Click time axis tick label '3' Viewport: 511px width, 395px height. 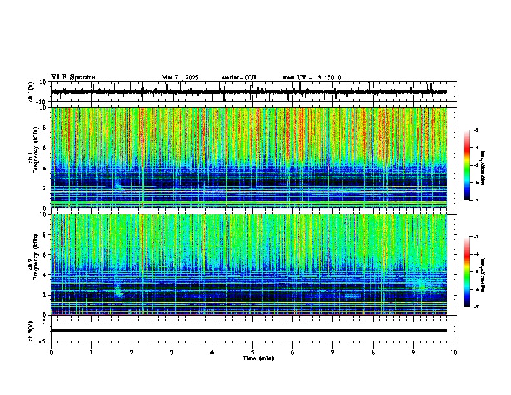172,352
